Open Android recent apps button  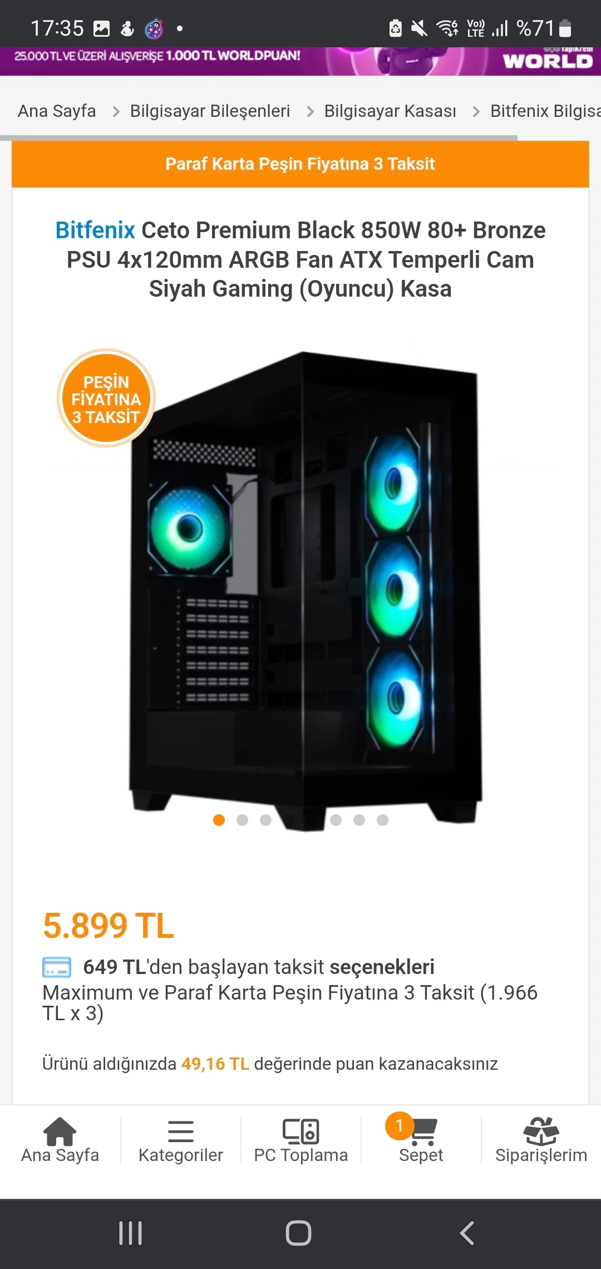point(131,1233)
